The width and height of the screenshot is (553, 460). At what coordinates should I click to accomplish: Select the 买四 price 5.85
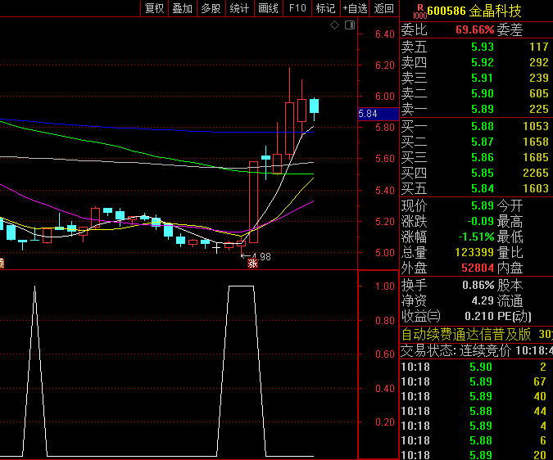[x=482, y=173]
